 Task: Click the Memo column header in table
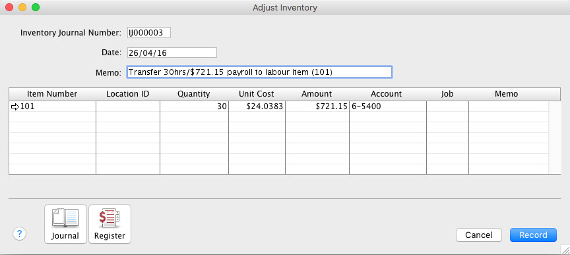(x=507, y=94)
